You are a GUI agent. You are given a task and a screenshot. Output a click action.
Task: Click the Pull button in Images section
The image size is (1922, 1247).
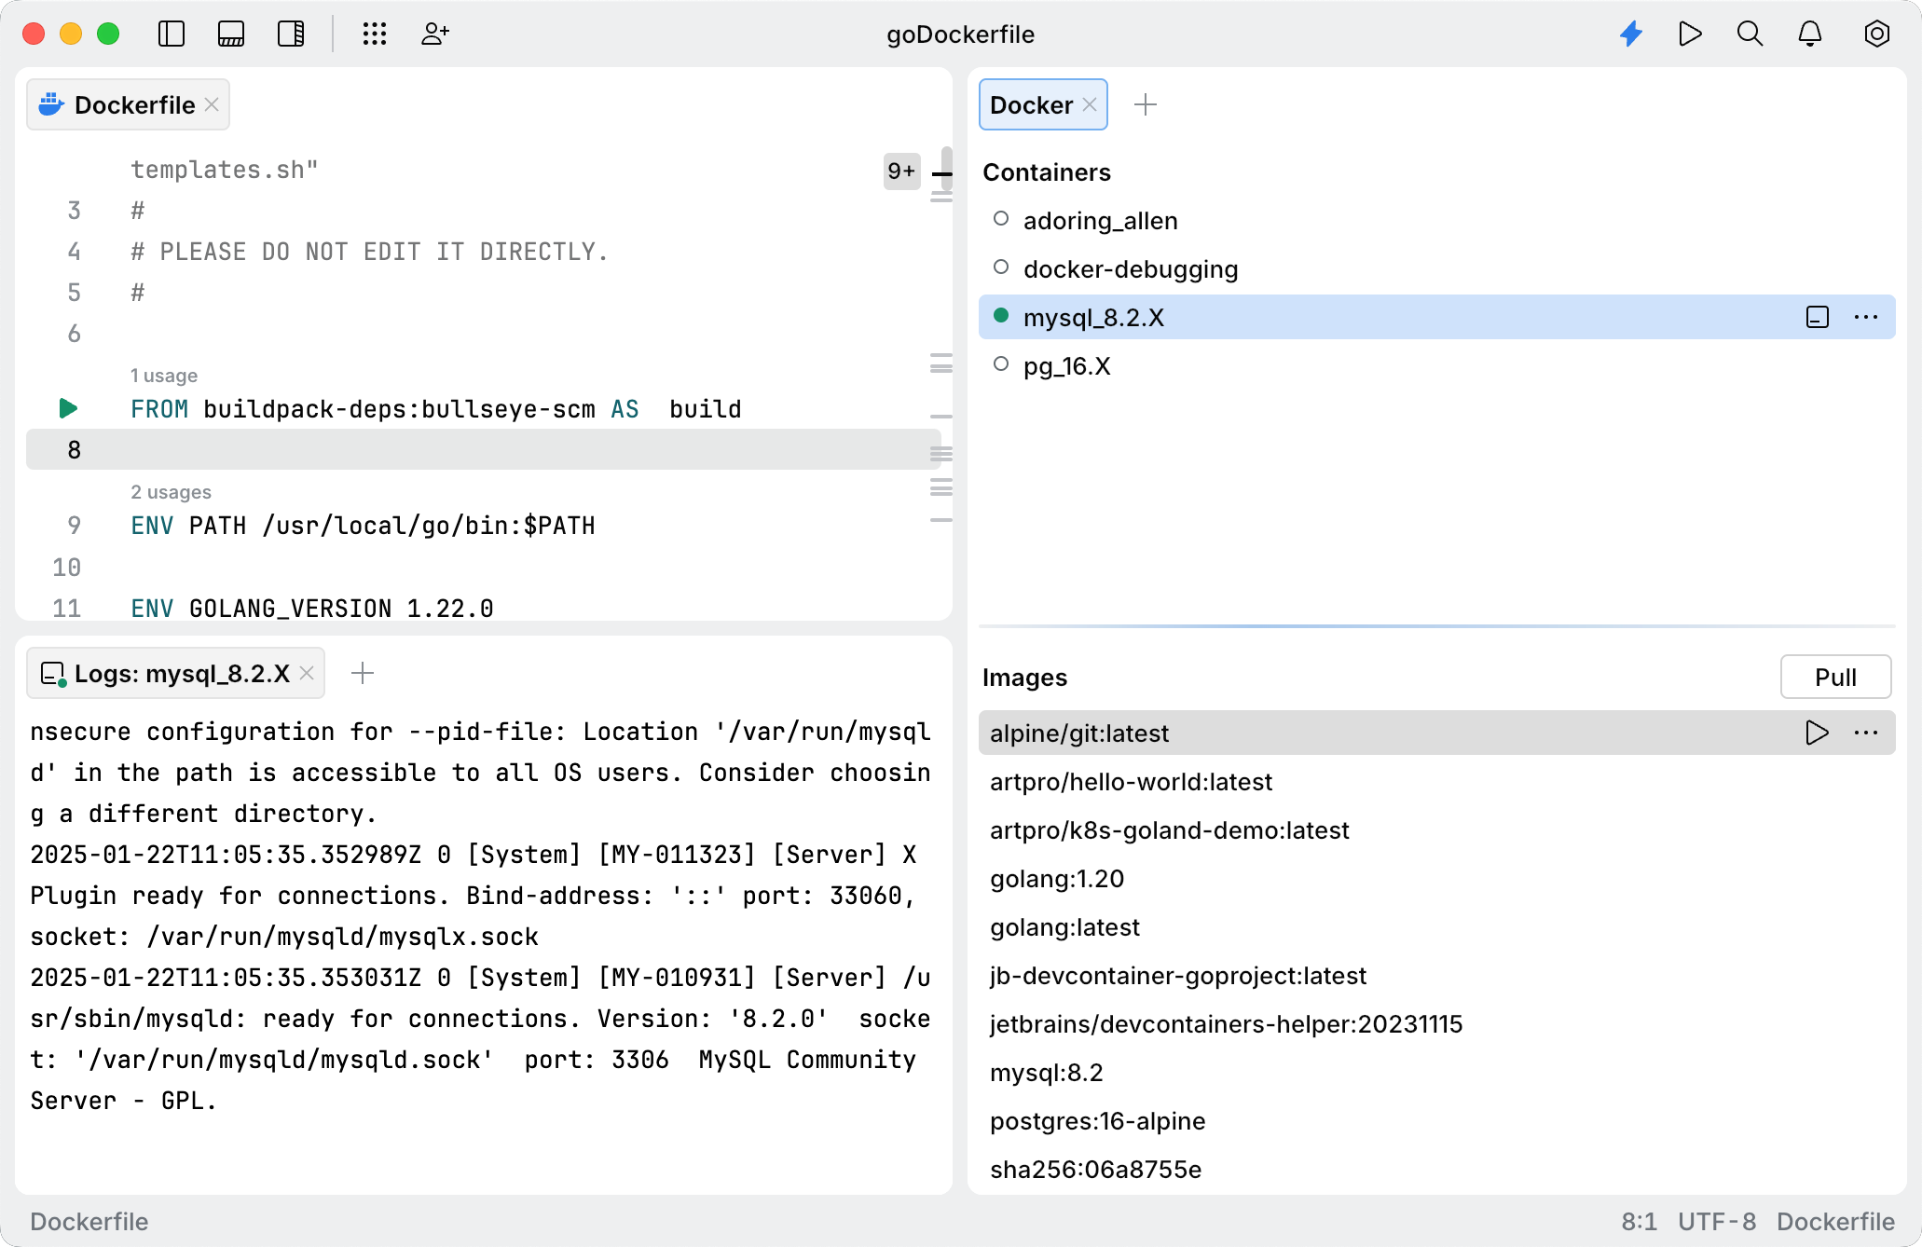click(1834, 677)
